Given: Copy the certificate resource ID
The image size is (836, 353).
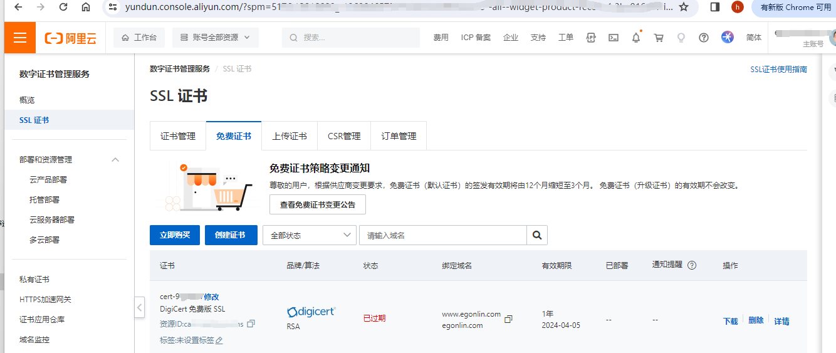Looking at the screenshot, I should pos(251,324).
